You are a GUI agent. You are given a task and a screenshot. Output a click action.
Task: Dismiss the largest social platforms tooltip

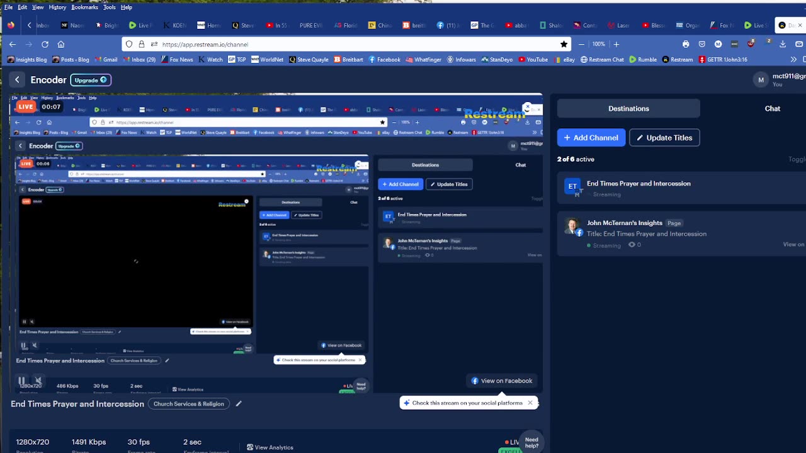530,403
